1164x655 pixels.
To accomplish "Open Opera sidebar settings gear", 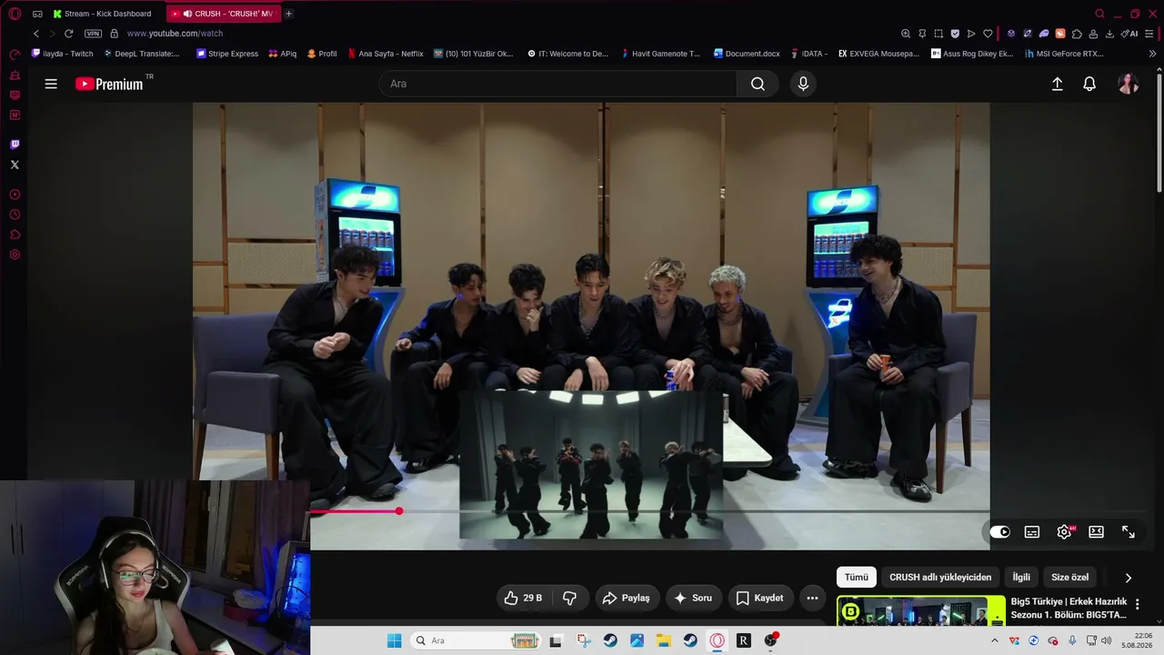I will [x=15, y=255].
